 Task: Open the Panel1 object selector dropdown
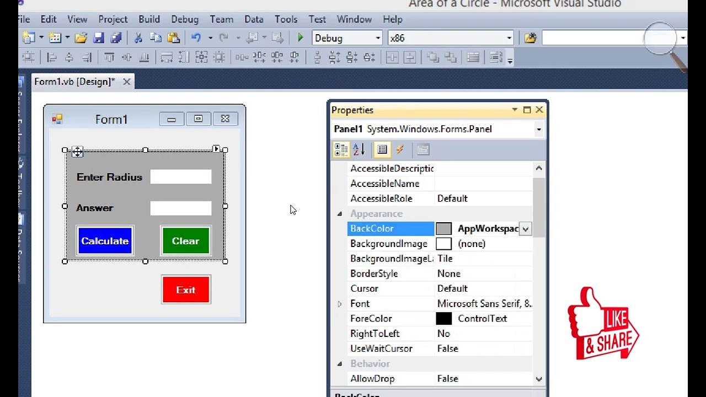coord(539,130)
